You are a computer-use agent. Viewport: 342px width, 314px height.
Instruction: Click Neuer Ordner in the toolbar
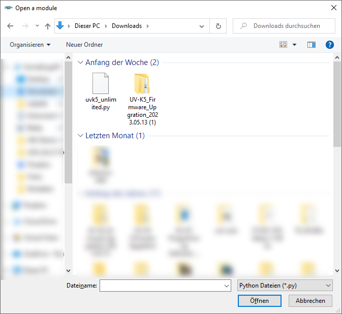(x=84, y=45)
